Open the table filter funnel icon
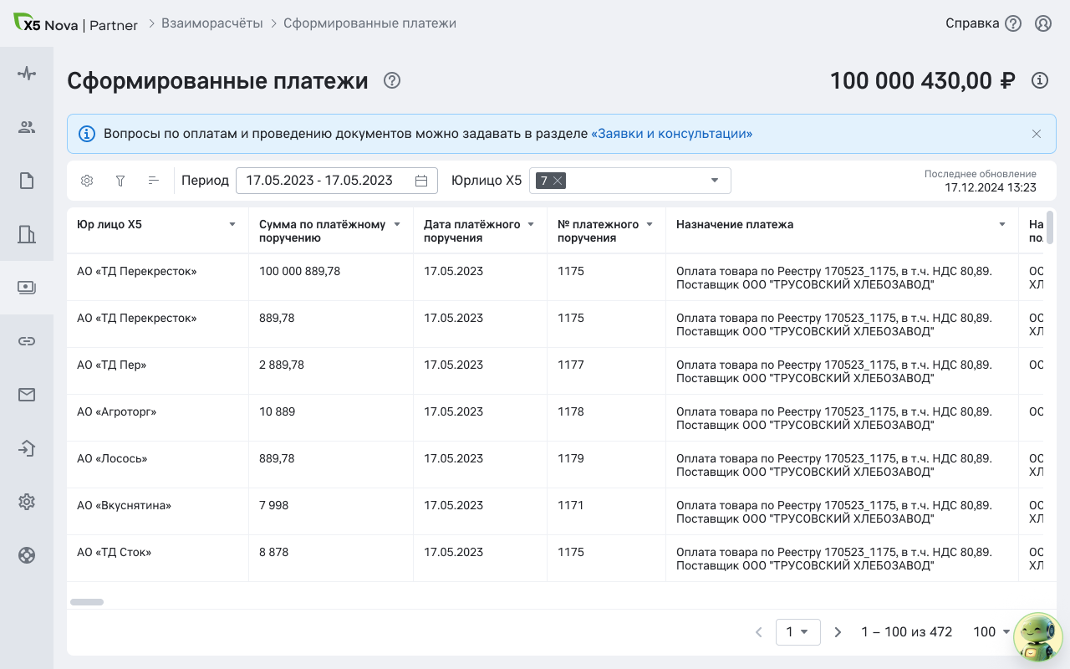1070x669 pixels. (120, 181)
